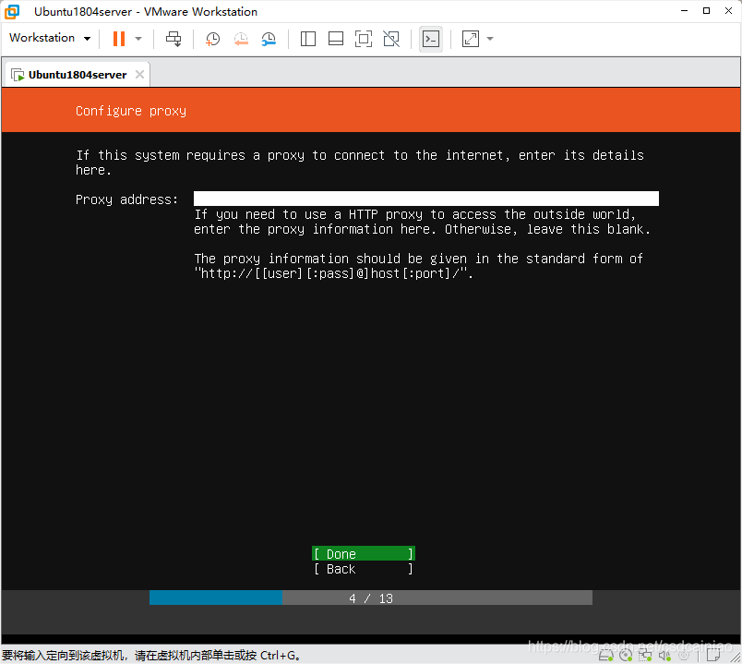This screenshot has width=742, height=664.
Task: Choose the Done button
Action: [x=364, y=554]
